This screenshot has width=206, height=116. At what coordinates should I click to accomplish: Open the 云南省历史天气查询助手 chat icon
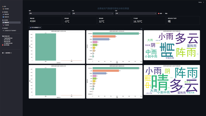(3, 30)
